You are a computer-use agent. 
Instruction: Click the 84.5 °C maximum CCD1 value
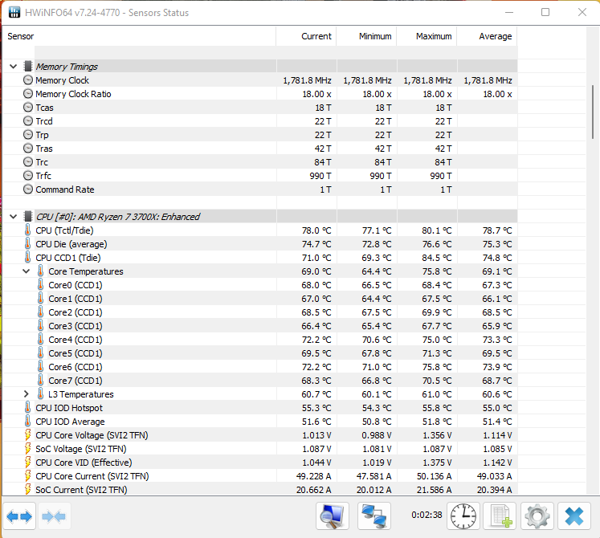(437, 258)
